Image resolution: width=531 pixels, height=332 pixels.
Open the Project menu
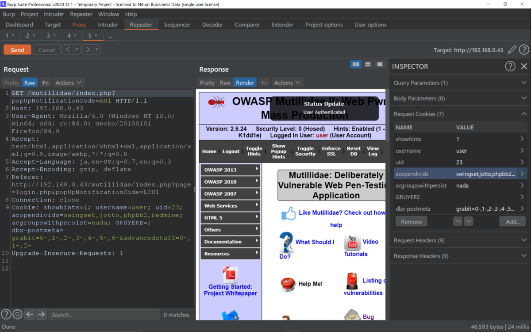click(x=30, y=14)
